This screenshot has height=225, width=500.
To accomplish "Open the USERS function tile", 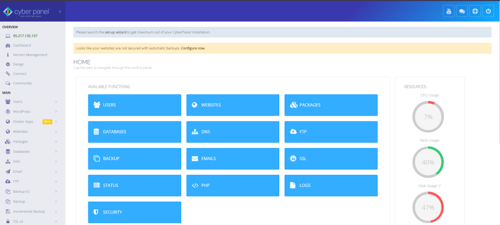I will click(135, 105).
